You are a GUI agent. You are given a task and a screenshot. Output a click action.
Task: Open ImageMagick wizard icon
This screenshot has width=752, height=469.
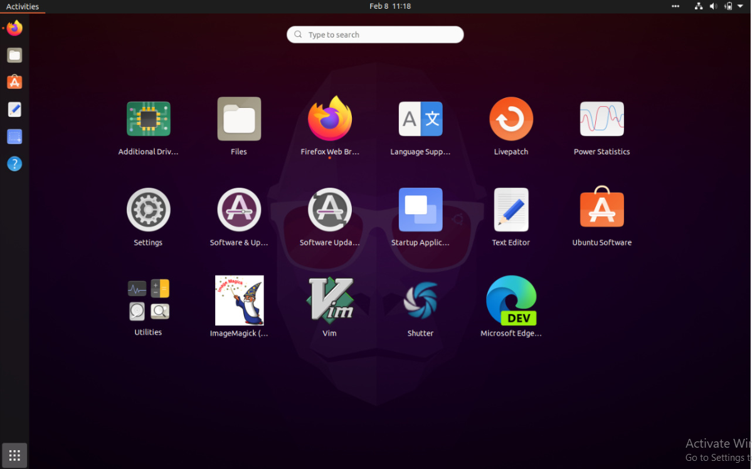239,300
